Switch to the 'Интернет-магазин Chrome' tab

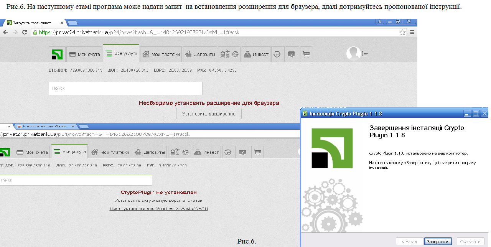tap(45, 126)
